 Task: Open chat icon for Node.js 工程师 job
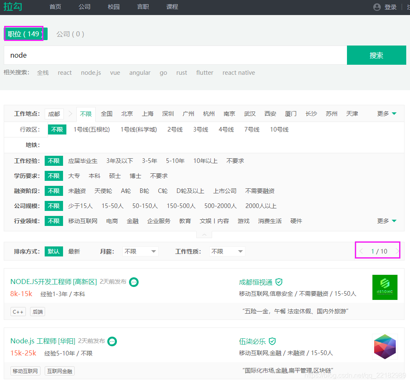[112, 341]
